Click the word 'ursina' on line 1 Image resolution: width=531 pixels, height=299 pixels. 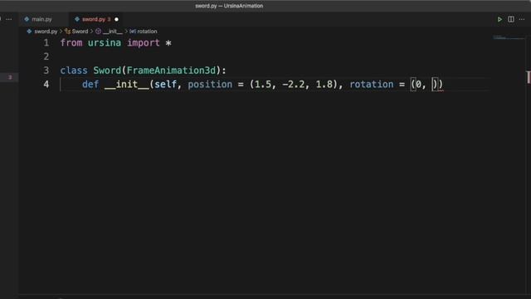(105, 42)
